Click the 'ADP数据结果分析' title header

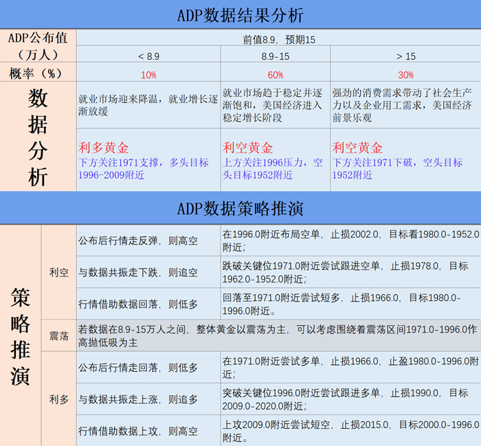(240, 14)
